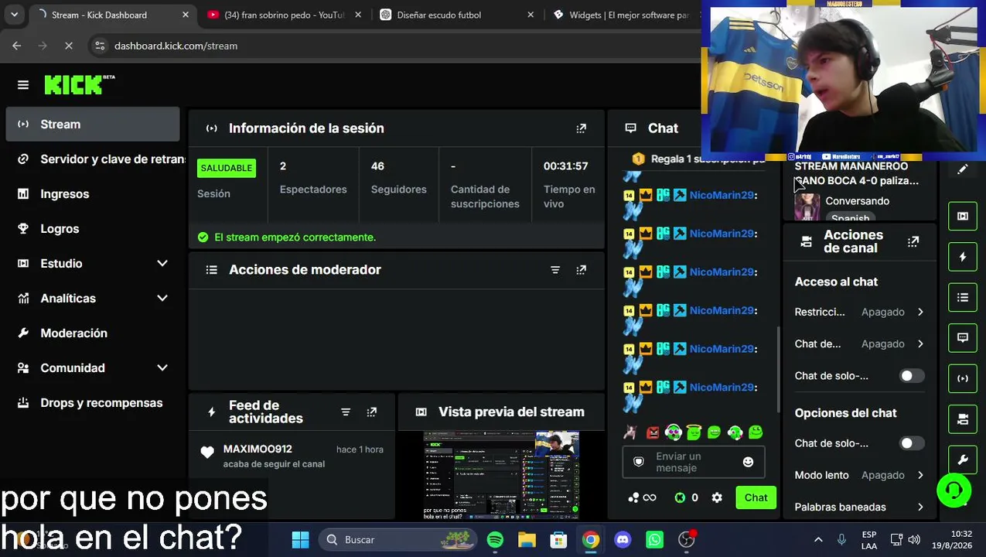Click the list right-rail icon

pyautogui.click(x=963, y=298)
